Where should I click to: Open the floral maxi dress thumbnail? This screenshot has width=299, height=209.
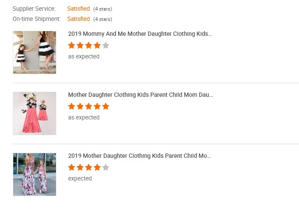point(35,174)
